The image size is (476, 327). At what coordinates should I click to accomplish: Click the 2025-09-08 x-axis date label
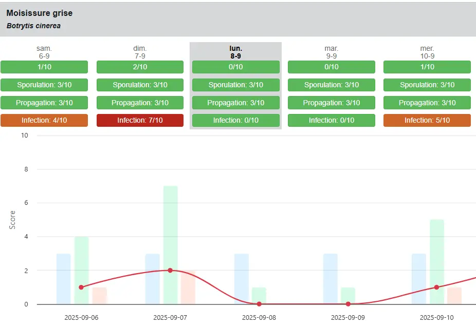point(259,317)
